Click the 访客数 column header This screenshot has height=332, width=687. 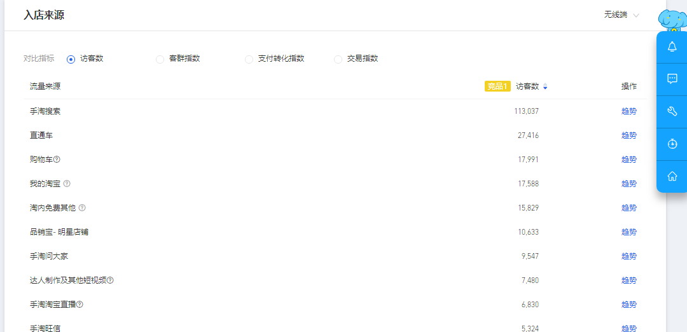527,86
